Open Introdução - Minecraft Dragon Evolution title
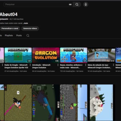121x121 pixels. 41,66
